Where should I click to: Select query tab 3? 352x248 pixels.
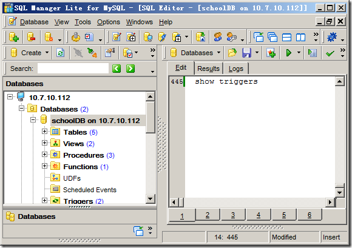[x=233, y=215]
